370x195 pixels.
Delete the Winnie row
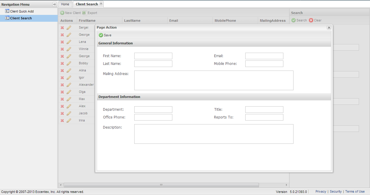[62, 49]
